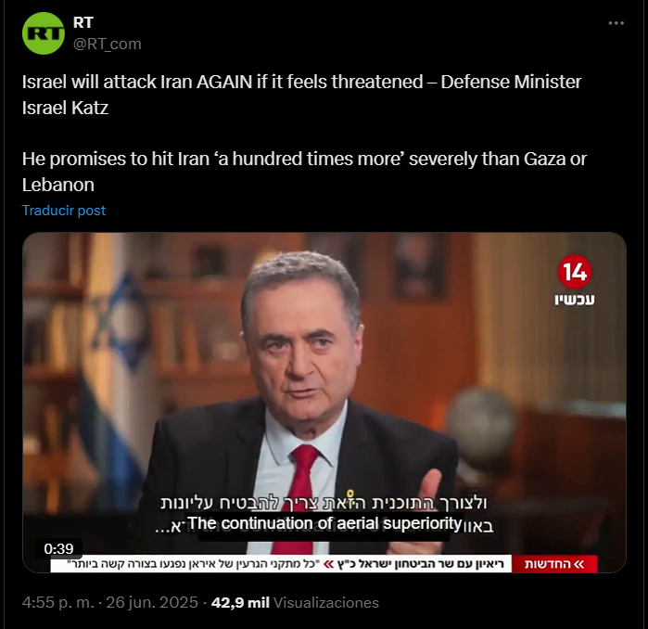Click the red החדשות news label

[x=554, y=564]
